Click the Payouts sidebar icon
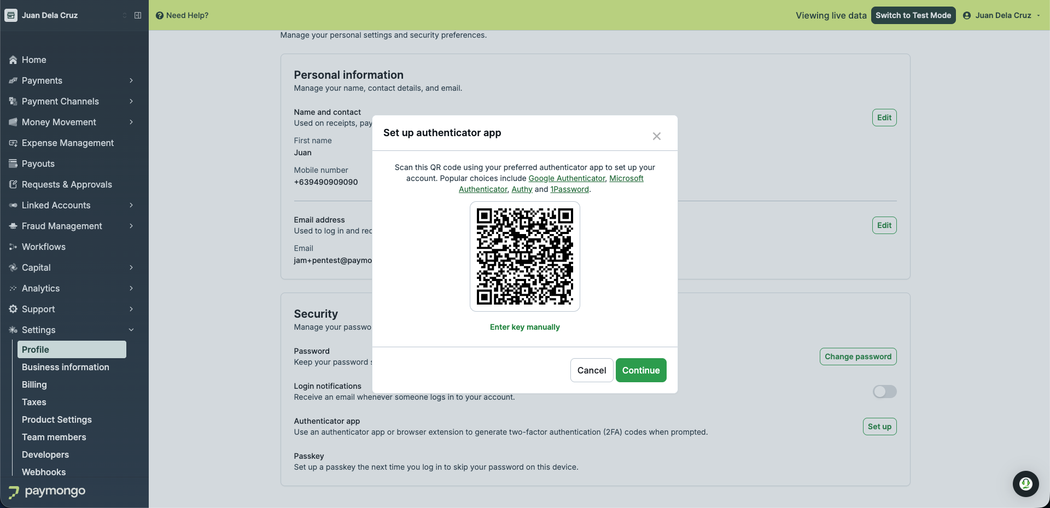The height and width of the screenshot is (508, 1050). 13,164
